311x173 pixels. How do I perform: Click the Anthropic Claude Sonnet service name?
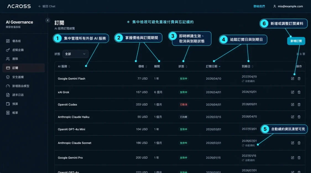click(x=75, y=143)
